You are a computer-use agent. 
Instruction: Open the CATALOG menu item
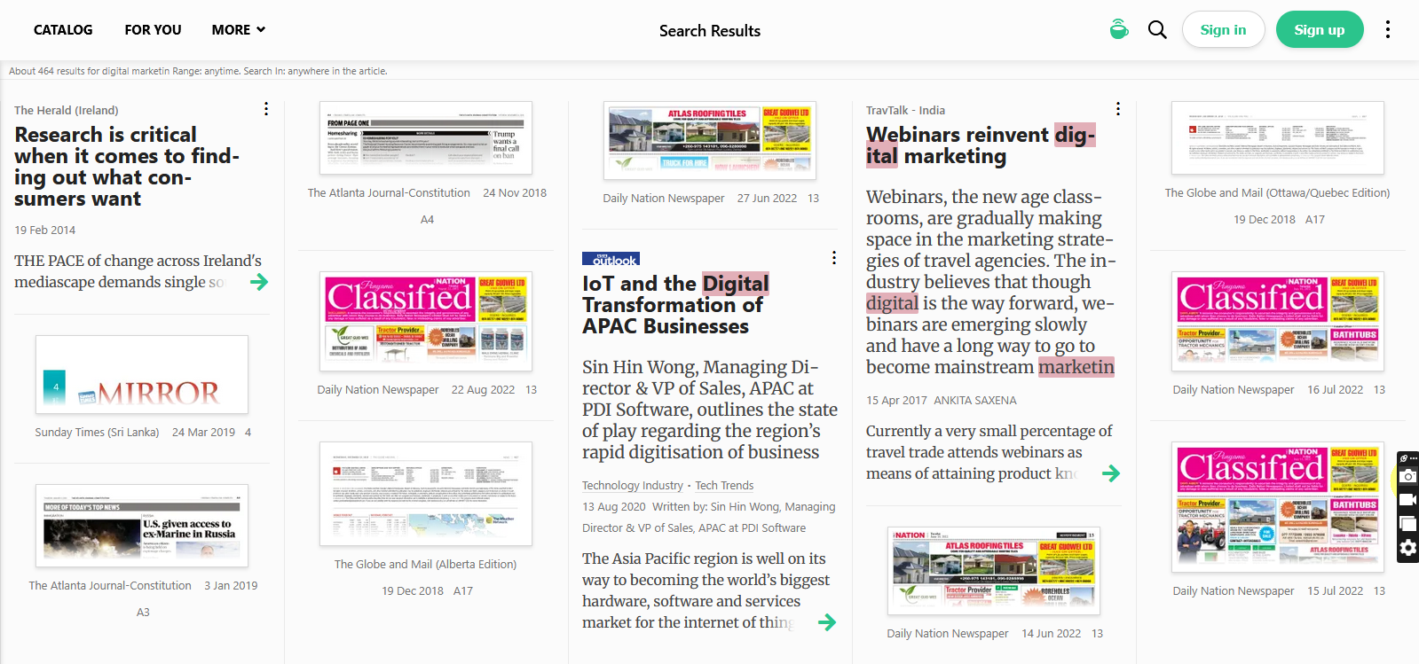point(63,30)
